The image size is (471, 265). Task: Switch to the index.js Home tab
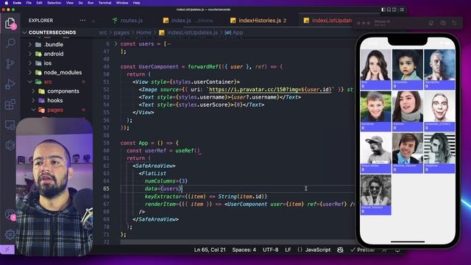click(188, 21)
